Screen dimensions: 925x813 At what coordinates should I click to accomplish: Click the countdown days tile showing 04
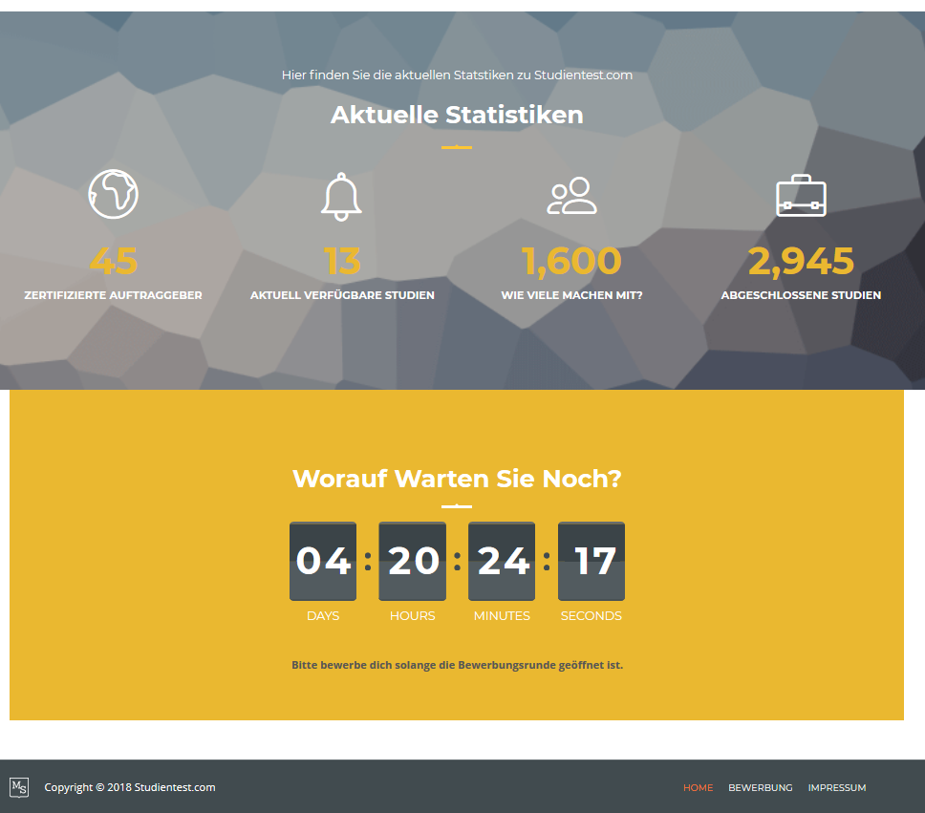323,561
